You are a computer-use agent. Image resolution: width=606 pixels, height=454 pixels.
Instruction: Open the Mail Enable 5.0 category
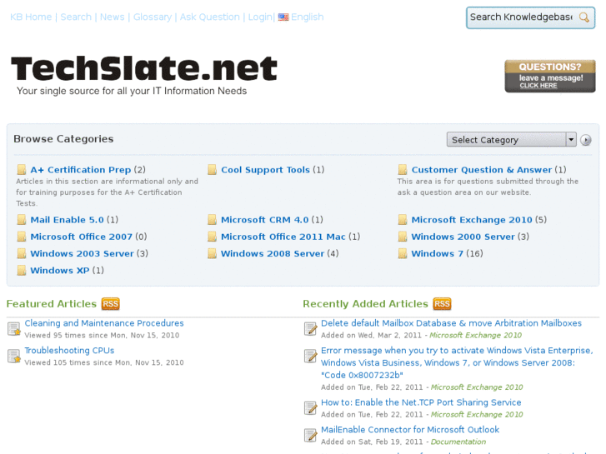point(68,219)
